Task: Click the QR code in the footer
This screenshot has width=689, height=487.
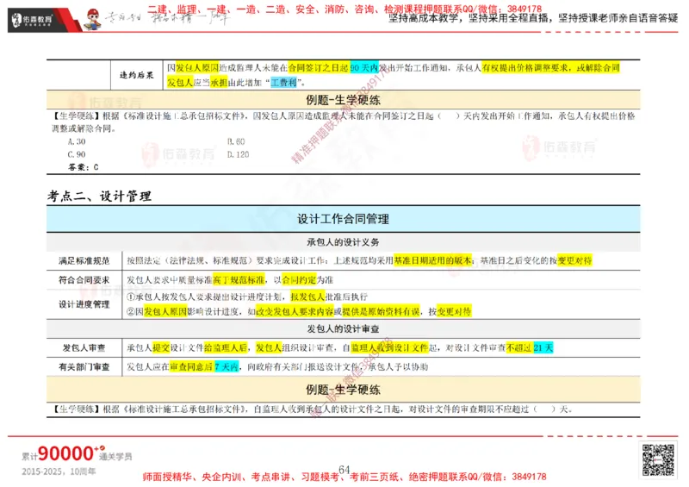Action: [658, 460]
